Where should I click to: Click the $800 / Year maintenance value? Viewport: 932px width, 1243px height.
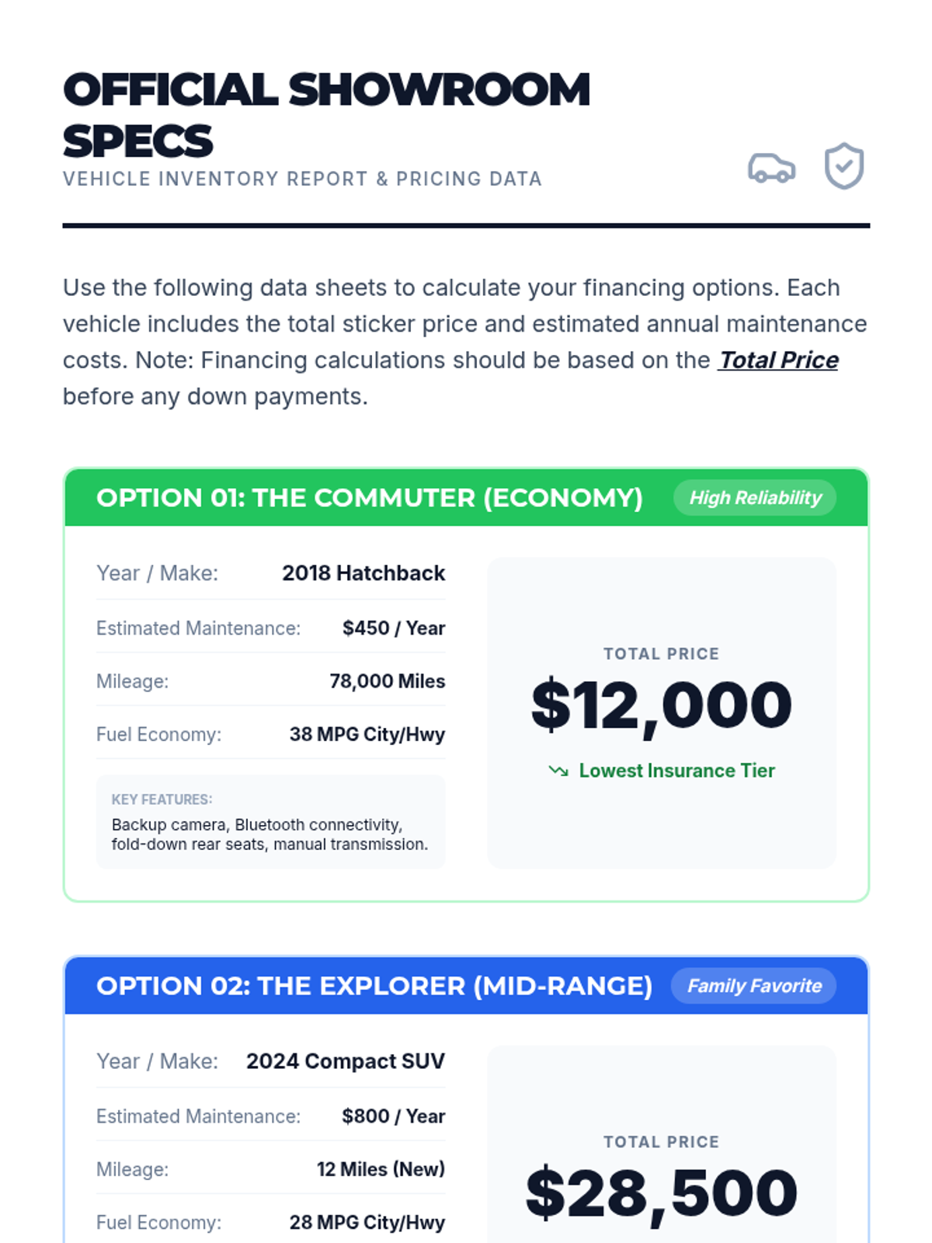pos(393,1116)
